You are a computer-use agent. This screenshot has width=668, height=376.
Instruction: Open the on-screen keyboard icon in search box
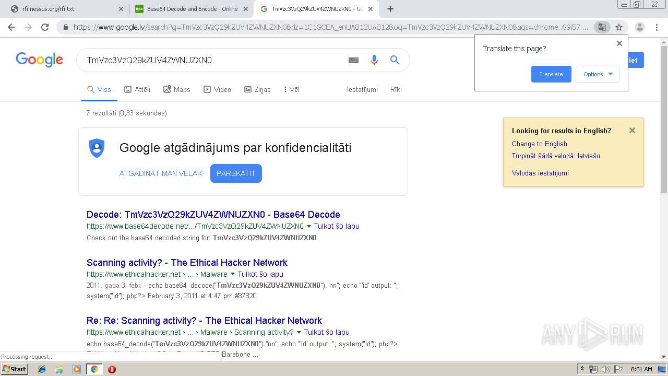pos(353,60)
